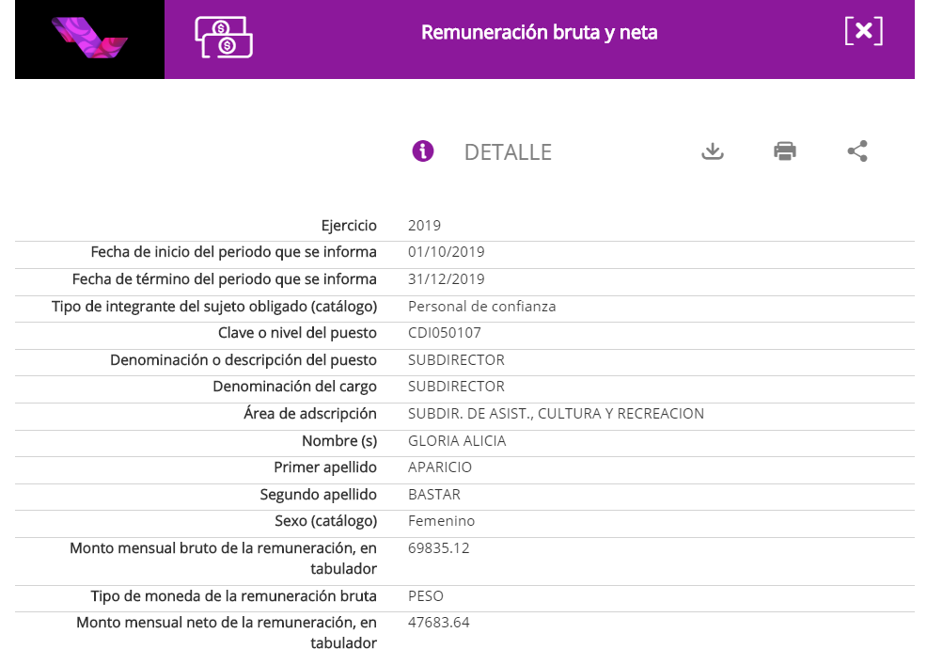Select the value Personal de confianza
The image size is (927, 649).
click(x=481, y=307)
